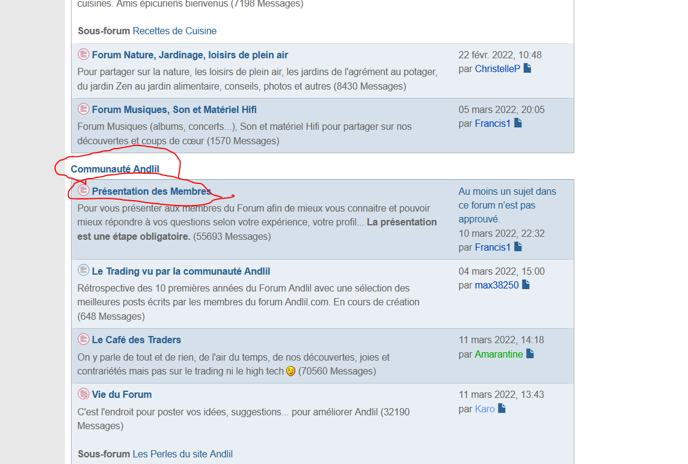View Francis1 profile in Présentation row

(493, 248)
